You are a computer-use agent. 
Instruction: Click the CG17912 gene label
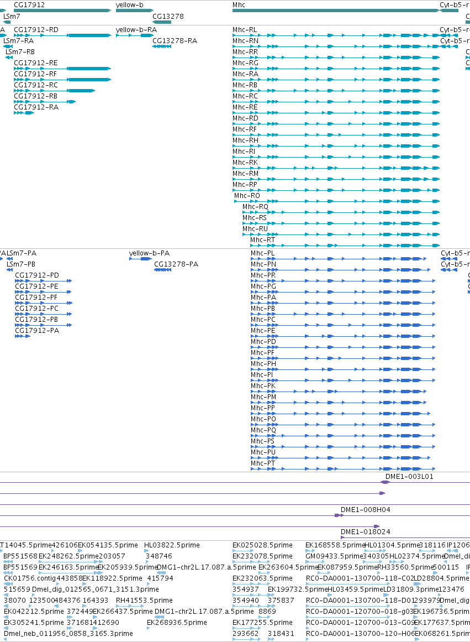[29, 5]
